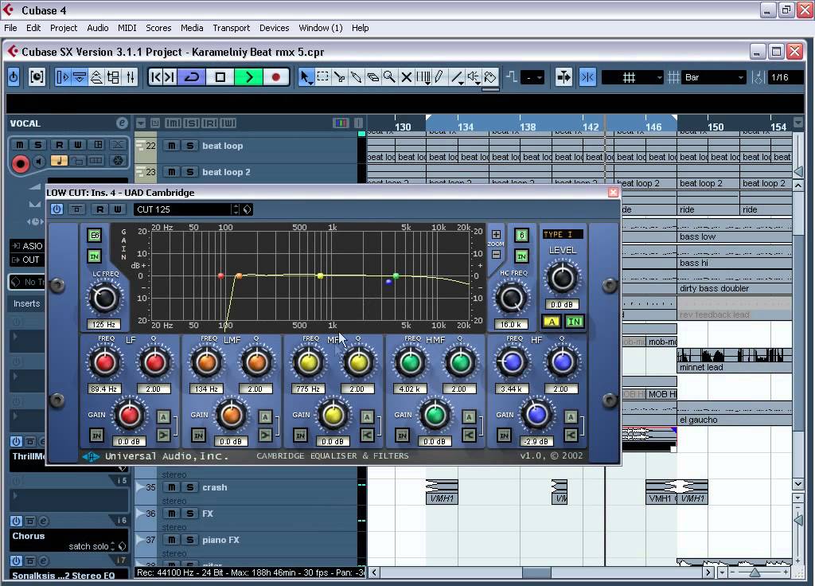Select the Range Selection tool
Viewport: 815px width, 586px height.
click(x=323, y=77)
